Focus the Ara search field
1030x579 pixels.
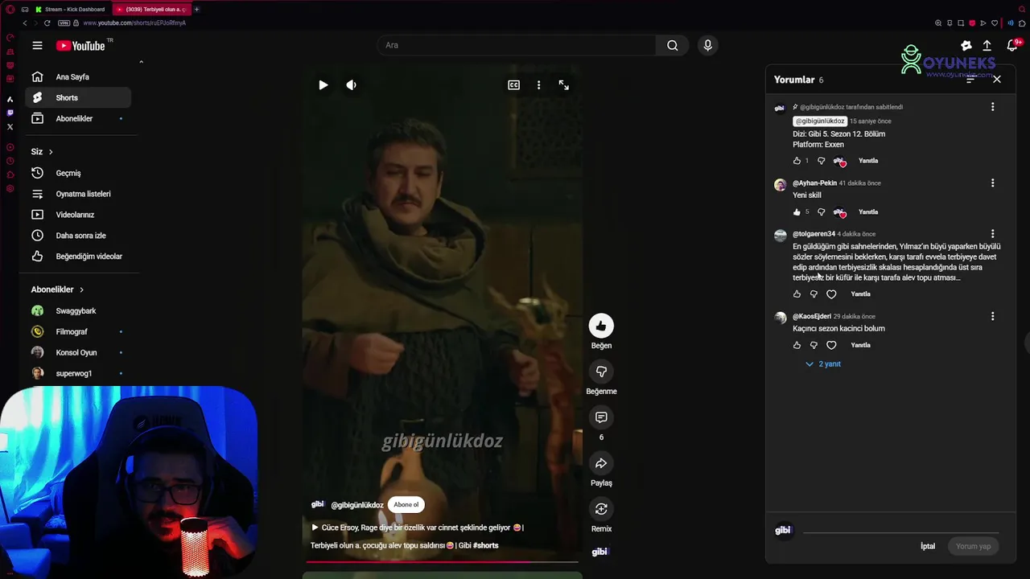pyautogui.click(x=517, y=45)
